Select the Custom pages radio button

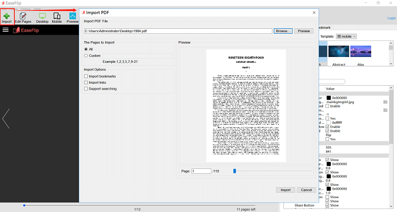[86, 56]
